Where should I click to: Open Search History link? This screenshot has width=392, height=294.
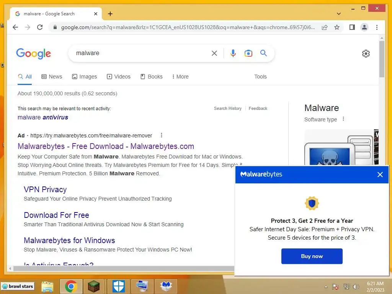pyautogui.click(x=228, y=108)
